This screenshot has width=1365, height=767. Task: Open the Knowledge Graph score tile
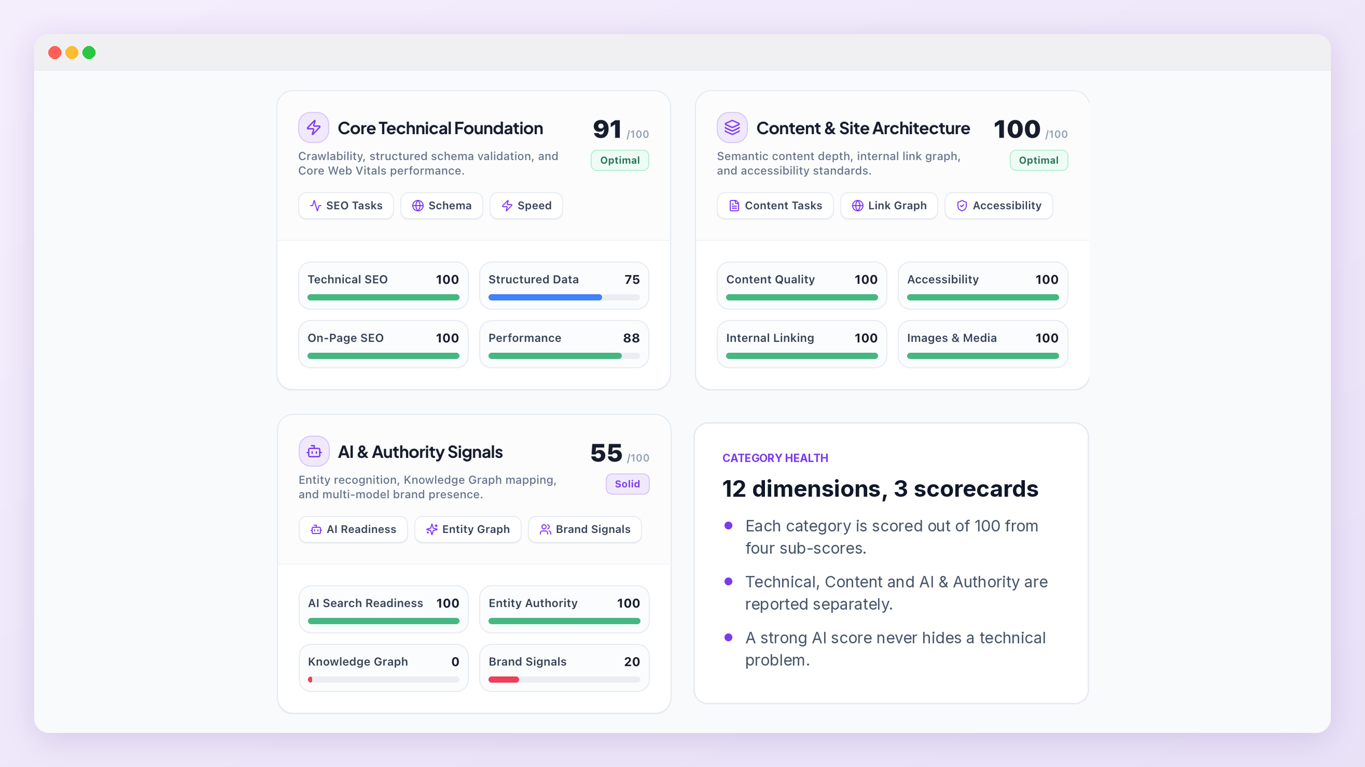click(x=383, y=668)
